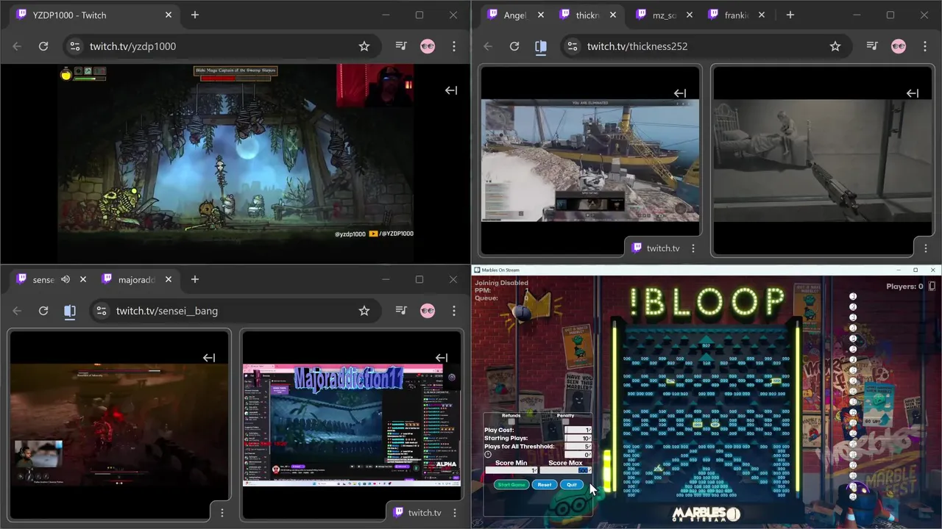Expand chat arrow on yzdp1000 stream
942x529 pixels.
(451, 90)
